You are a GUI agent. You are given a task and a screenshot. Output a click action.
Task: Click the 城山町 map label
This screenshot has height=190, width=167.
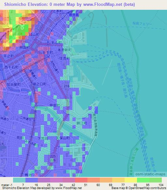click(x=34, y=35)
